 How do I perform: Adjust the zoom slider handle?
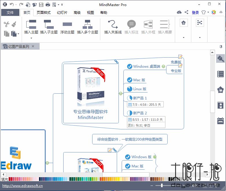tap(162, 186)
